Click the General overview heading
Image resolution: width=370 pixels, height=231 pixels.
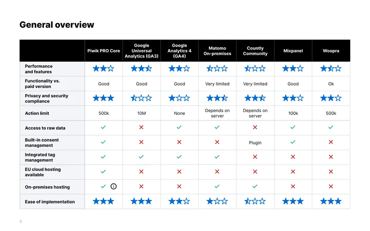(x=56, y=25)
